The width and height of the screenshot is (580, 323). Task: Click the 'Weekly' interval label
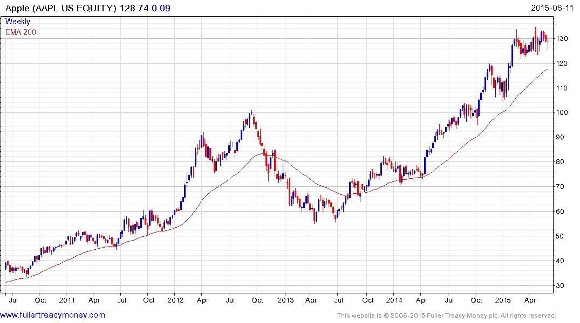point(18,22)
